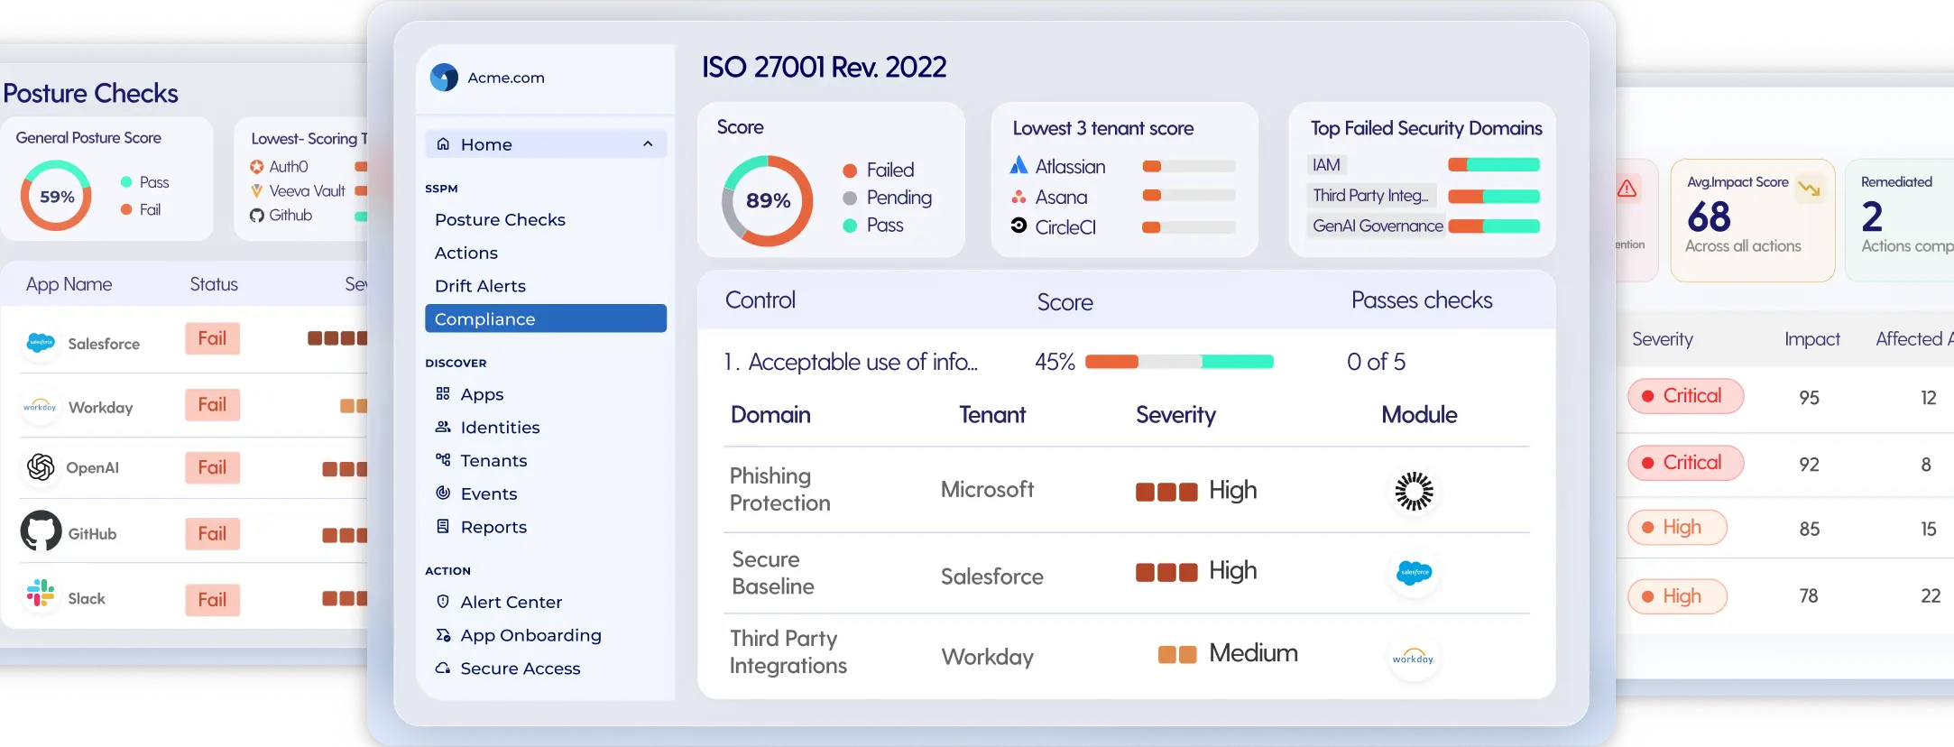
Task: Click the Events icon in sidebar
Action: click(443, 493)
